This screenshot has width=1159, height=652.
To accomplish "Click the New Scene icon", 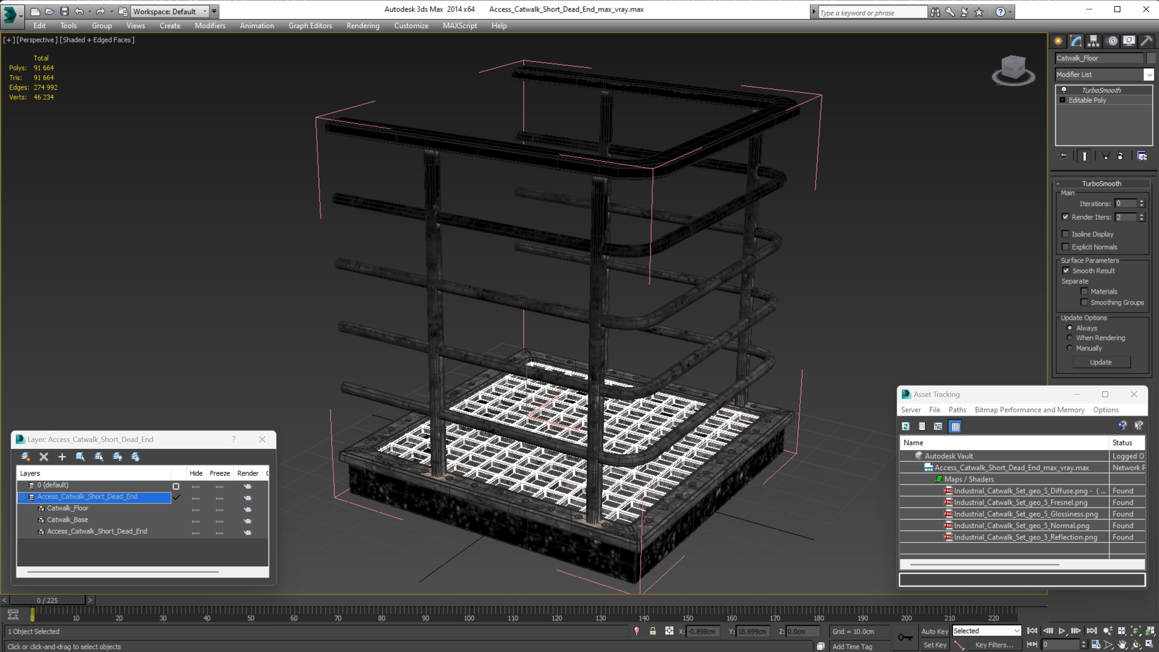I will coord(35,11).
